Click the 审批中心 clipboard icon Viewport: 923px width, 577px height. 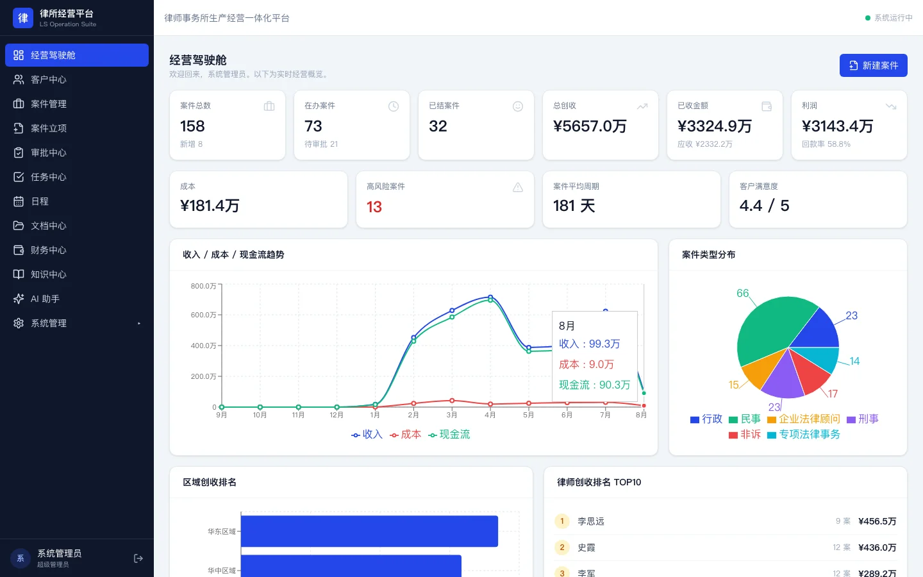[x=19, y=153]
